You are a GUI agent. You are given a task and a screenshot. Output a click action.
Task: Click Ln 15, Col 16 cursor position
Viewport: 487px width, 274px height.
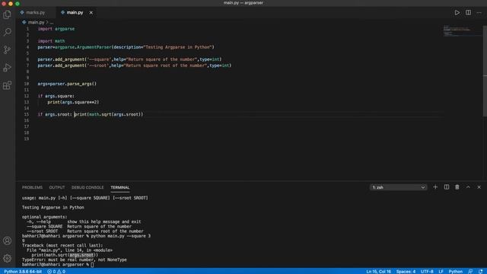(378, 271)
